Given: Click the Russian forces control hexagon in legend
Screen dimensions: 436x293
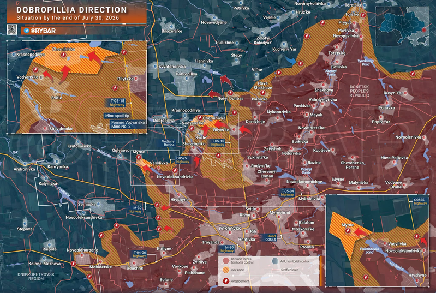Looking at the screenshot, I should point(226,260).
